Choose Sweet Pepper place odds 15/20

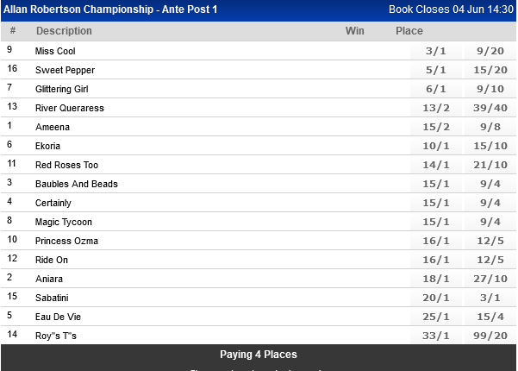coord(489,70)
